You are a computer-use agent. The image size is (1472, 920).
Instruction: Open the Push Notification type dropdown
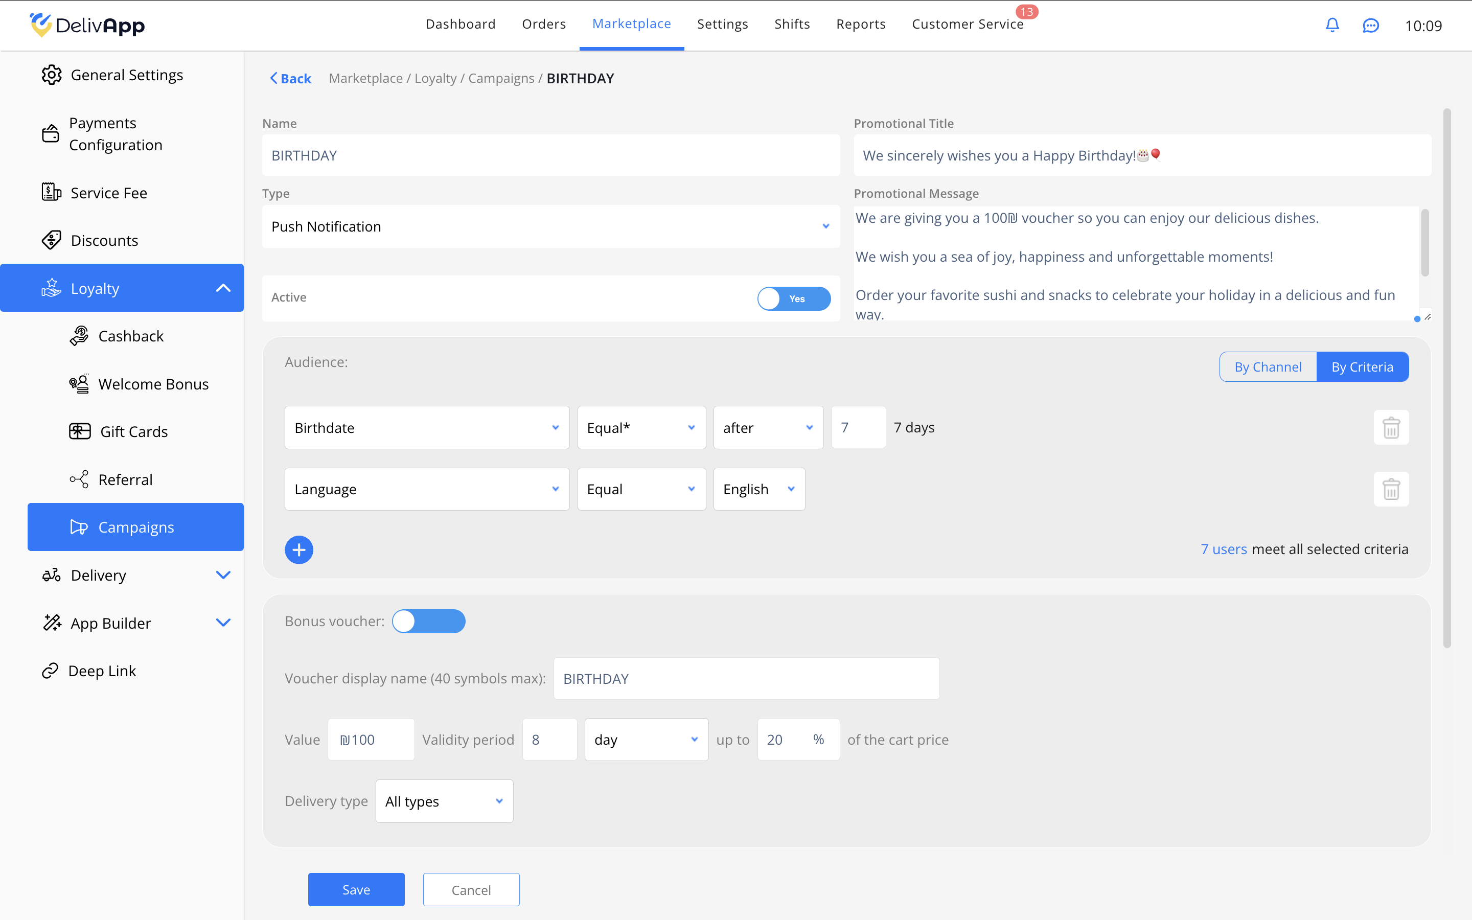550,226
